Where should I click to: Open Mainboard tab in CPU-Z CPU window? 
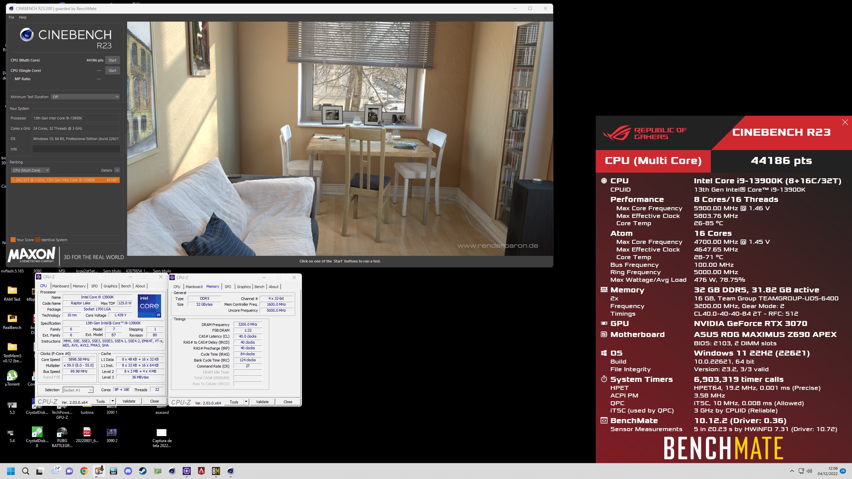pos(61,286)
